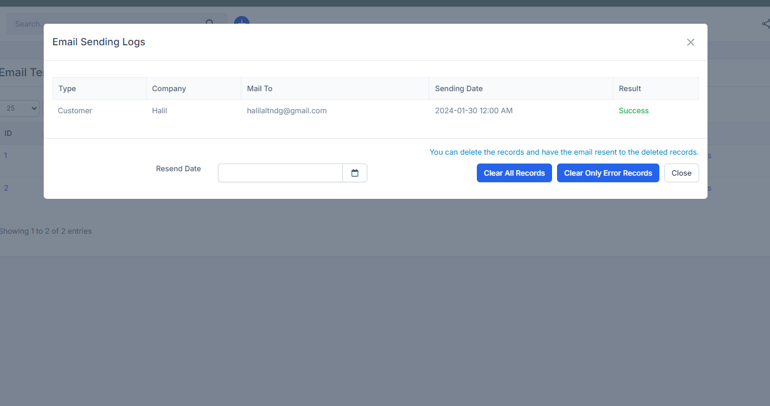
Task: Click the Resend Date input field
Action: coord(280,173)
